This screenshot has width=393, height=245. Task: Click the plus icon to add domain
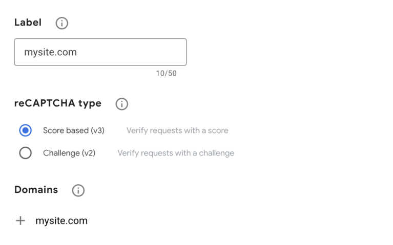[x=20, y=221]
